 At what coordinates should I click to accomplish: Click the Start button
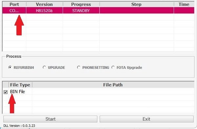pyautogui.click(x=50, y=119)
